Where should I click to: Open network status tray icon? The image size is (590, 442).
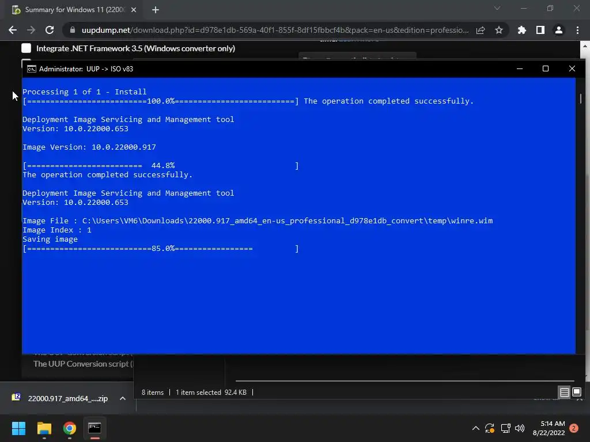(x=505, y=428)
